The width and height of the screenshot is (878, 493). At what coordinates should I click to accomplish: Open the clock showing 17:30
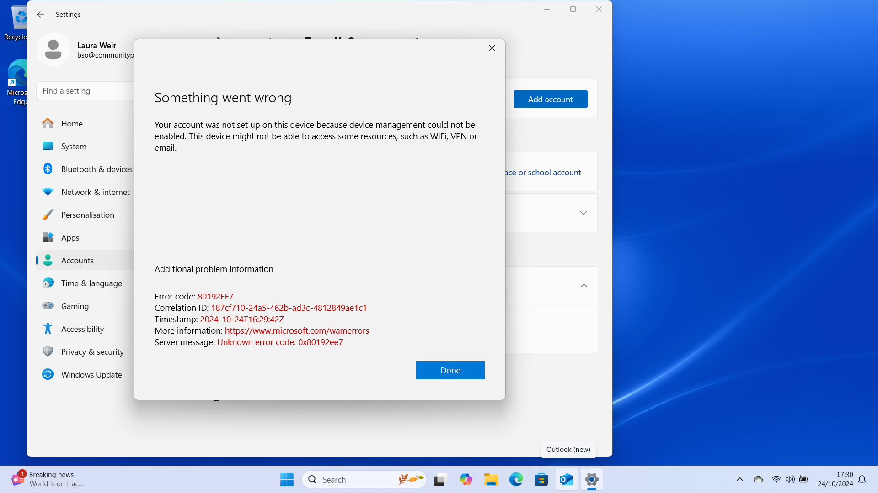pos(835,479)
